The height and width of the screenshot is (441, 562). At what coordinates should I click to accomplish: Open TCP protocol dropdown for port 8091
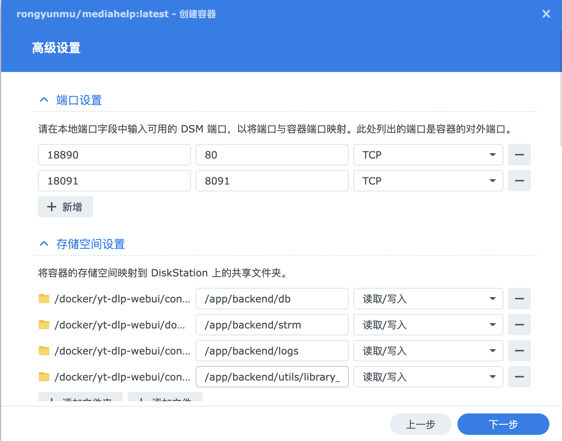click(x=428, y=181)
